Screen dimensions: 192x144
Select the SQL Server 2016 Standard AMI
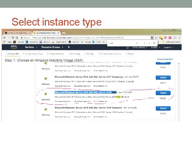coord(163,108)
